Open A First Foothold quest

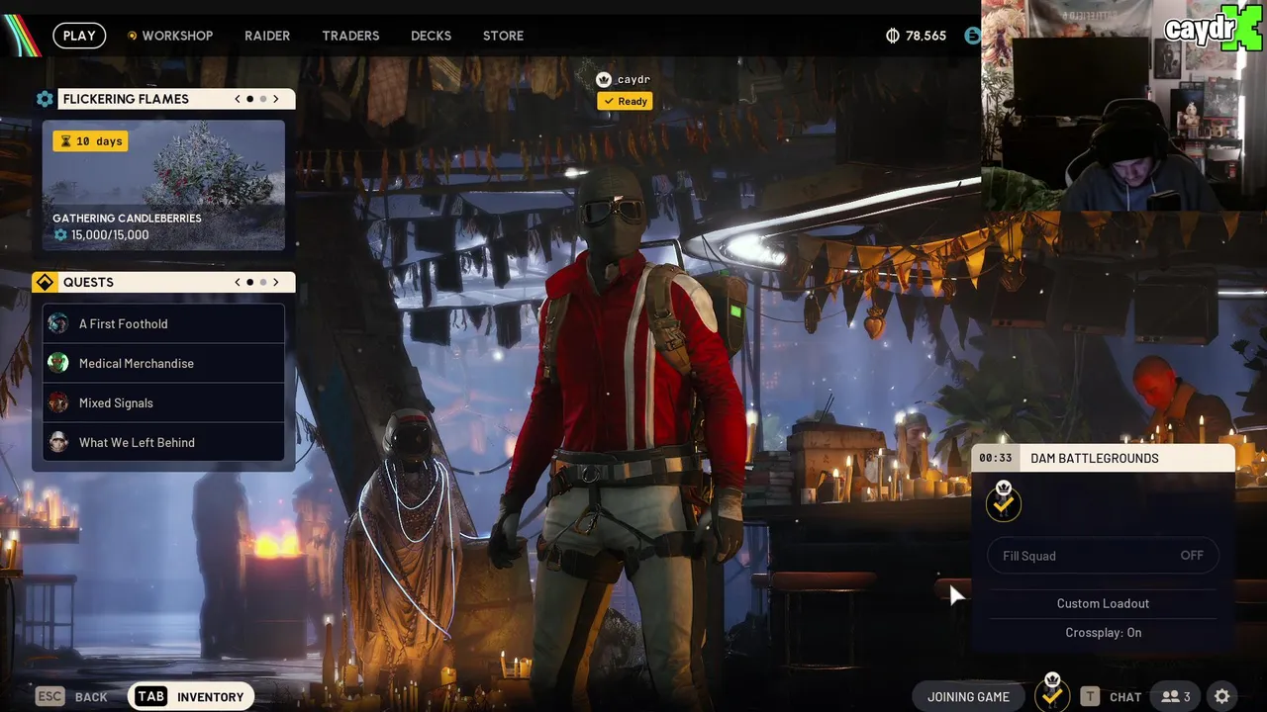tap(163, 323)
